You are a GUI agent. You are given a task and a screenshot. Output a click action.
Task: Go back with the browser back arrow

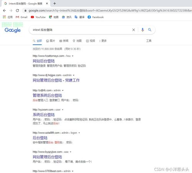coord(5,10)
